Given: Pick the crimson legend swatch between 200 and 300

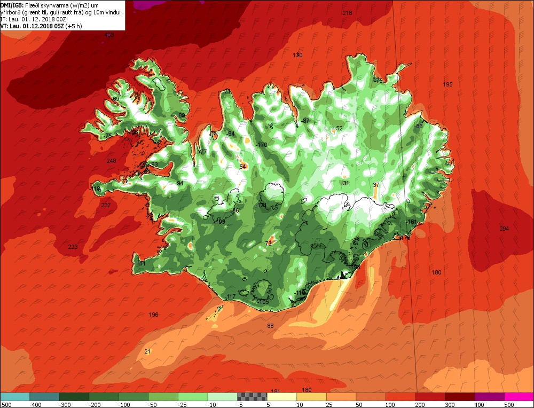Looking at the screenshot, I should (430, 397).
